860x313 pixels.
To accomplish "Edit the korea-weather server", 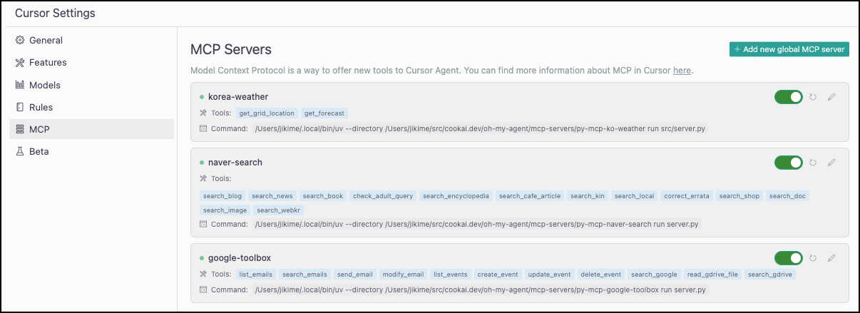I will click(831, 96).
